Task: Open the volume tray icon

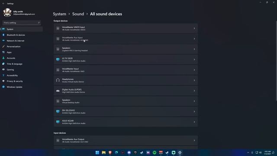Action: (x=260, y=153)
